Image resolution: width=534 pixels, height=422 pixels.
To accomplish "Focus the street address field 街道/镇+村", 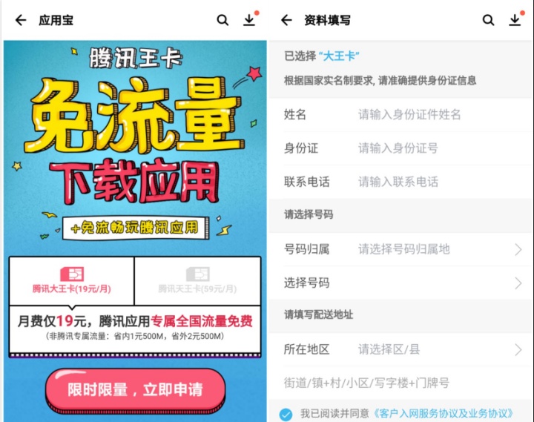I will tap(400, 383).
